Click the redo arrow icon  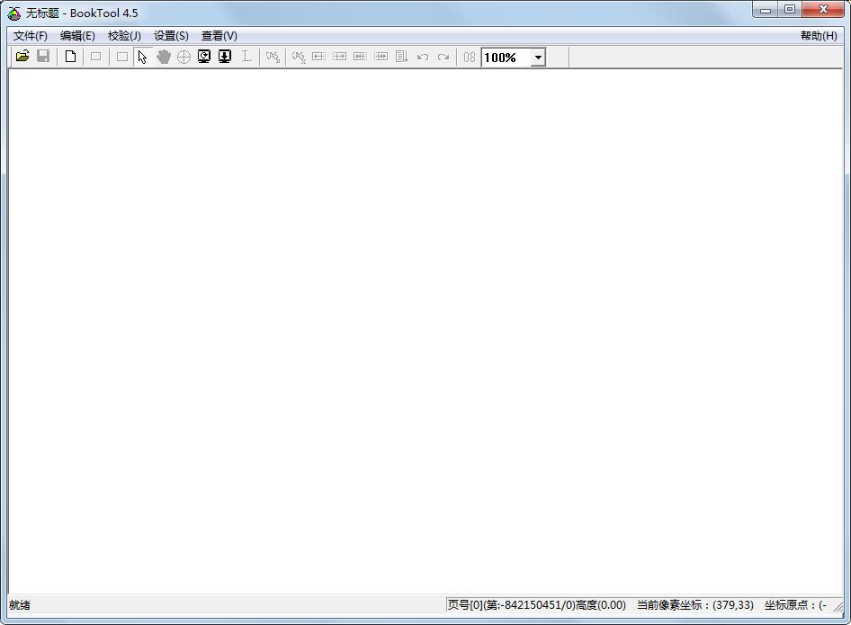click(x=443, y=57)
